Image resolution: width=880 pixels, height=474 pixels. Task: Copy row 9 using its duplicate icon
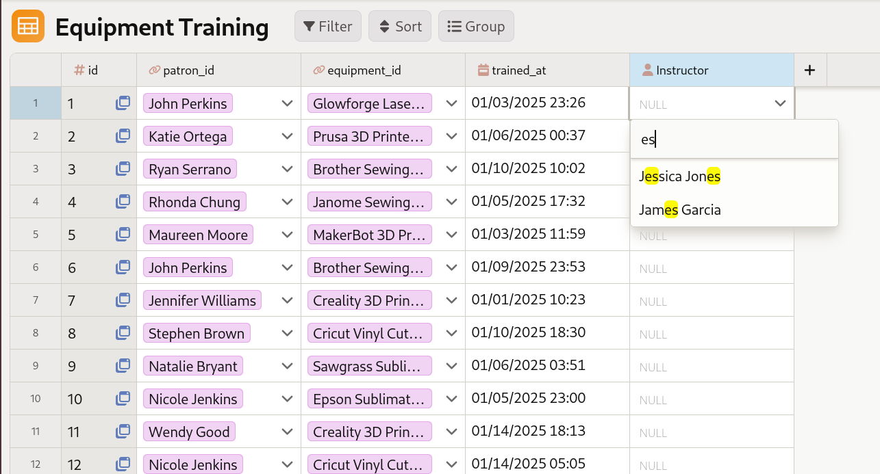123,365
